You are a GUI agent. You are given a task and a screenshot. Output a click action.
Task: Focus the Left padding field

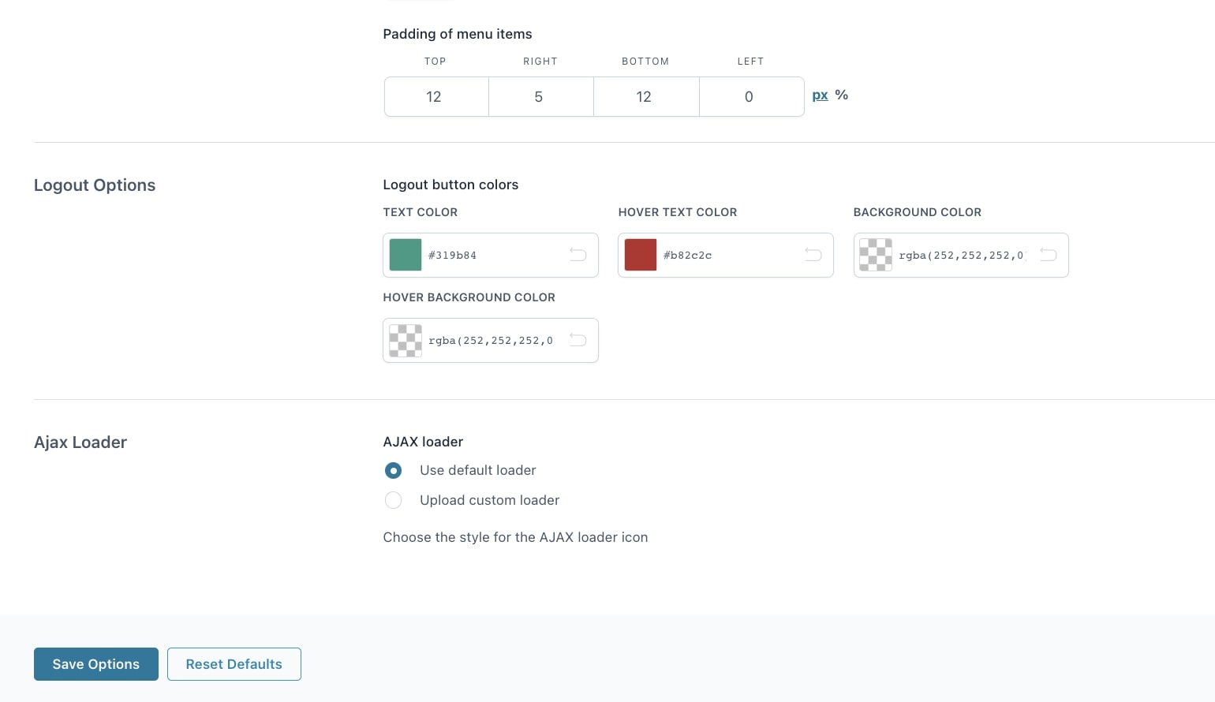(750, 97)
